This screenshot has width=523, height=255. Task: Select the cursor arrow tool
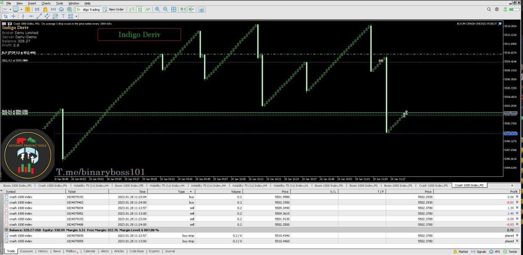coord(6,16)
